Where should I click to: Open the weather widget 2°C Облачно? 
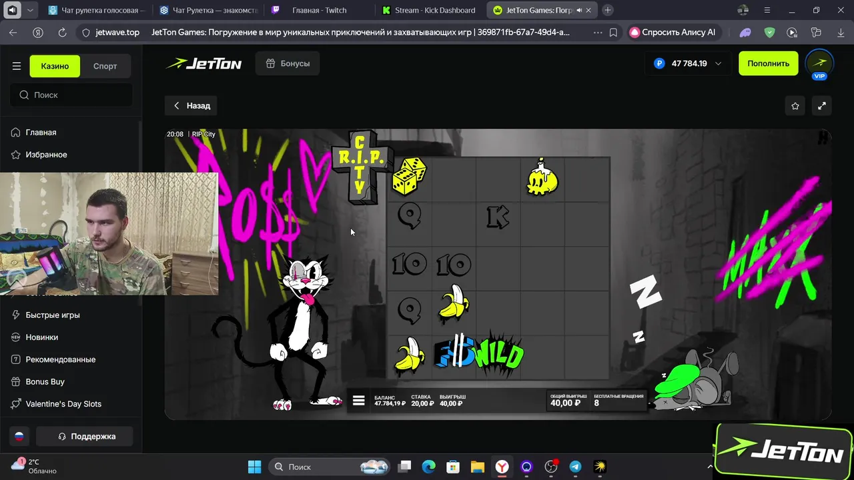tap(35, 467)
